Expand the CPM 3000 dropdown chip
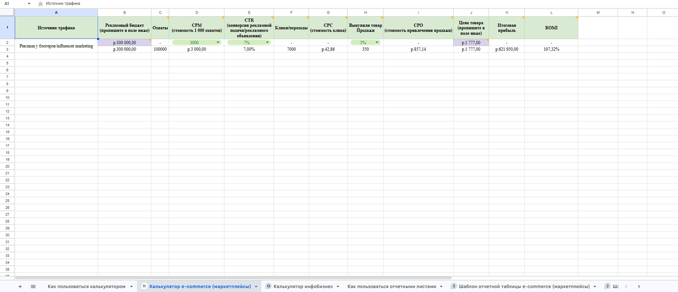This screenshot has height=292, width=678. tap(197, 42)
